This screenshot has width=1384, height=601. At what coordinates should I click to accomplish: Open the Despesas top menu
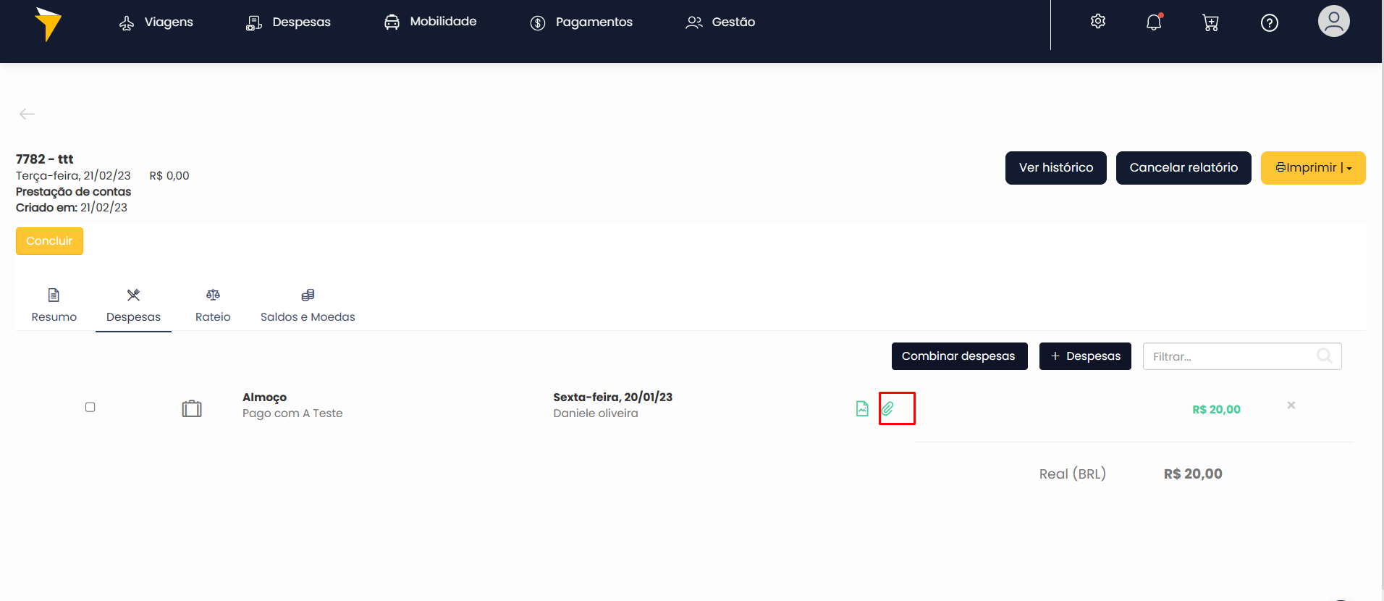coord(288,22)
